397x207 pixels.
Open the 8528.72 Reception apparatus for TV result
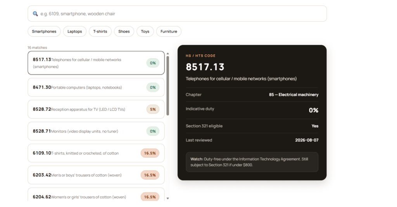[x=96, y=110]
